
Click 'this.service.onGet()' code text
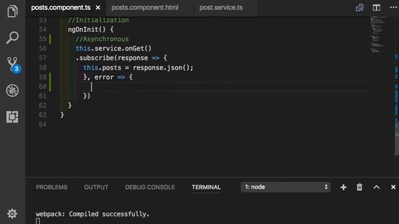point(113,49)
